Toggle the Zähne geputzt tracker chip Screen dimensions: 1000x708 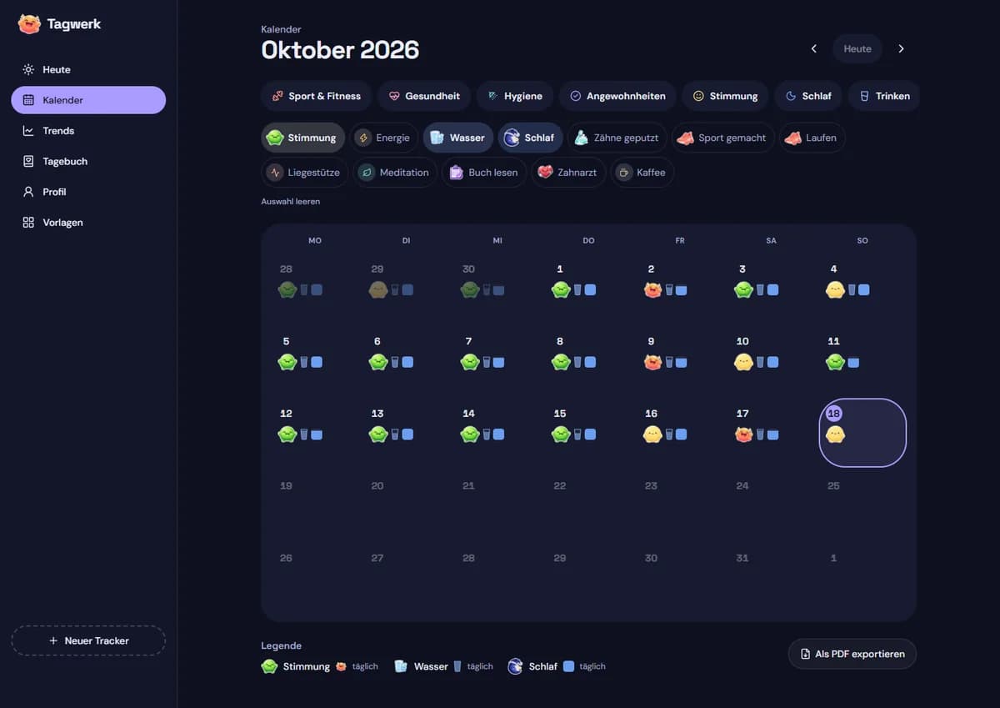pos(617,138)
